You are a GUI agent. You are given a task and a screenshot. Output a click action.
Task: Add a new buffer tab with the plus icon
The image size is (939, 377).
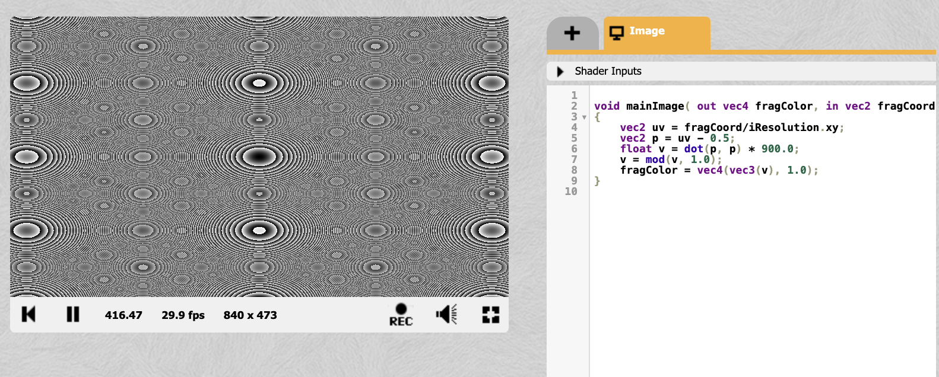(x=572, y=33)
